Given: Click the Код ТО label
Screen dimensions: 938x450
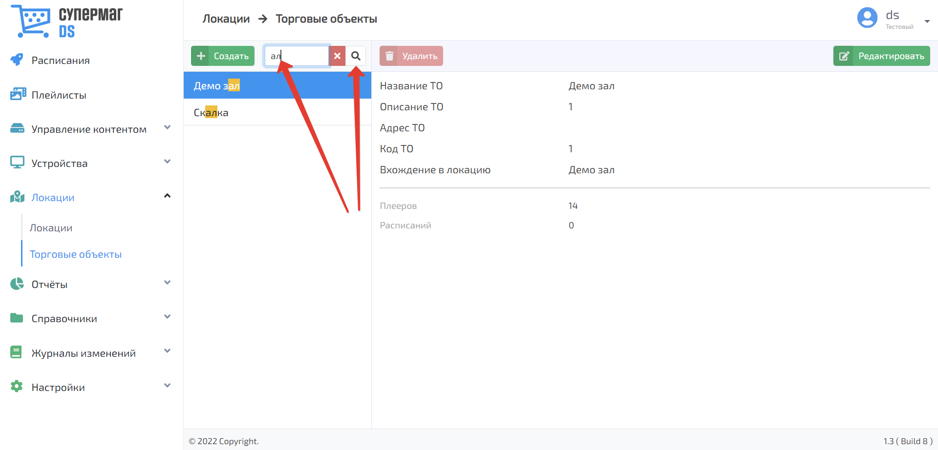Looking at the screenshot, I should [397, 149].
